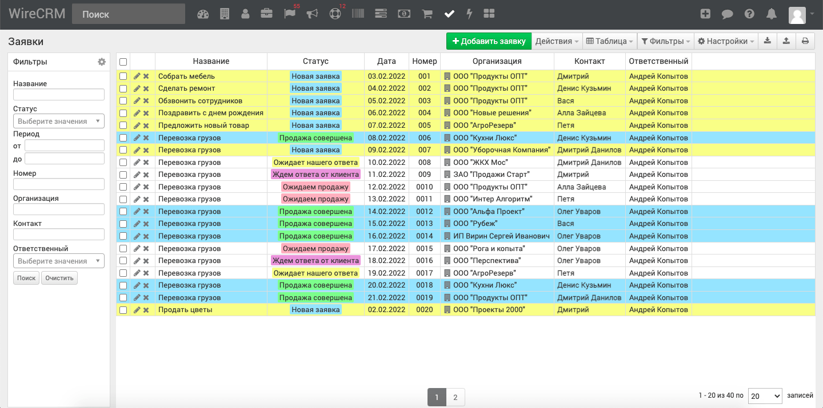Check the row 0010 checkbox
823x408 pixels.
pyautogui.click(x=123, y=187)
